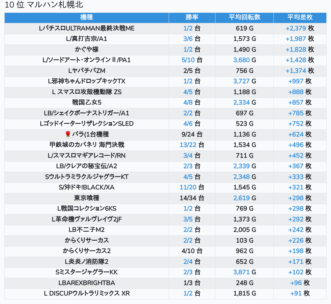Click the +997 枚 difference value

(300, 81)
